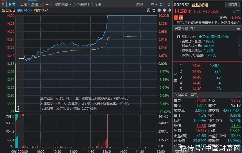242x153 pixels.
Task: Switch to the 日线 chart tab
Action: pos(23,4)
